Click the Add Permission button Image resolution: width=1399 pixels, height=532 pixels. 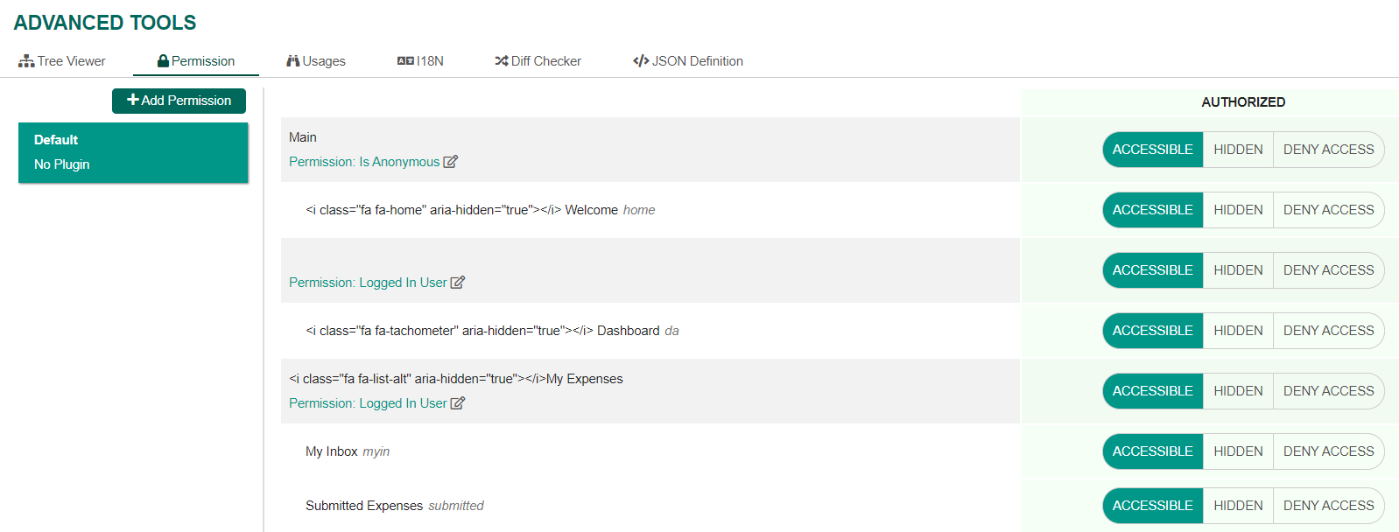tap(179, 101)
